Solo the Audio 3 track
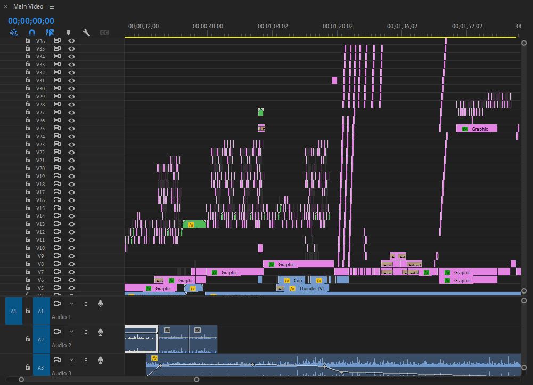 click(86, 360)
